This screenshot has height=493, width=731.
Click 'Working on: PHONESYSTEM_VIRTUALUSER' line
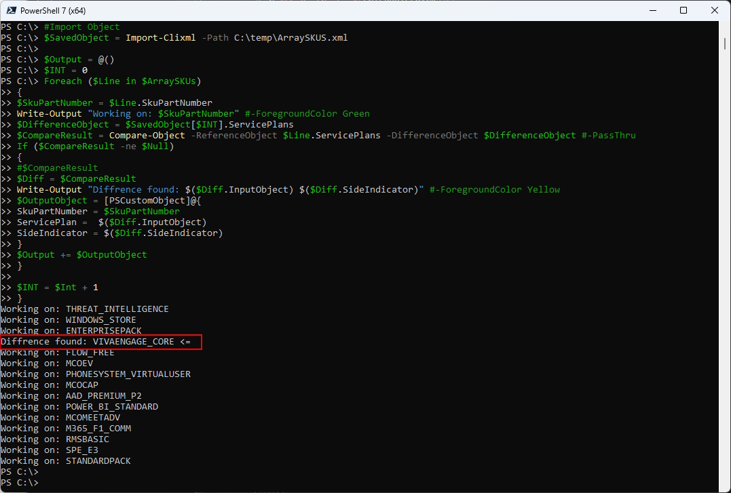96,374
